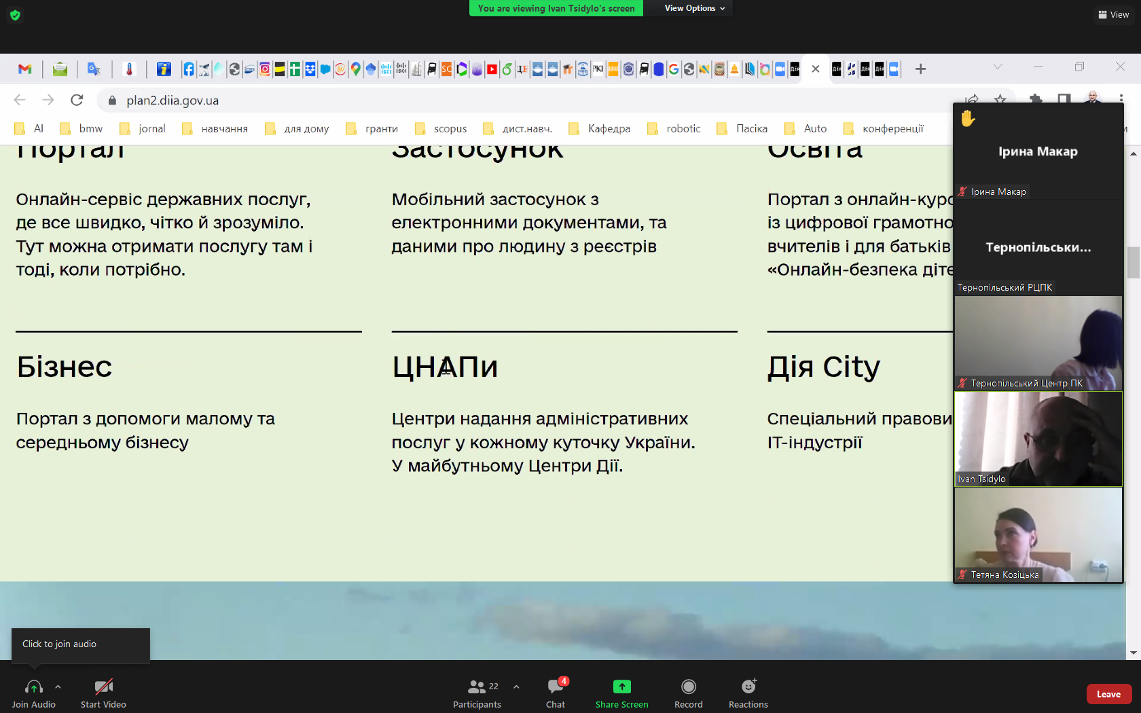Start recording the meeting

click(x=689, y=693)
